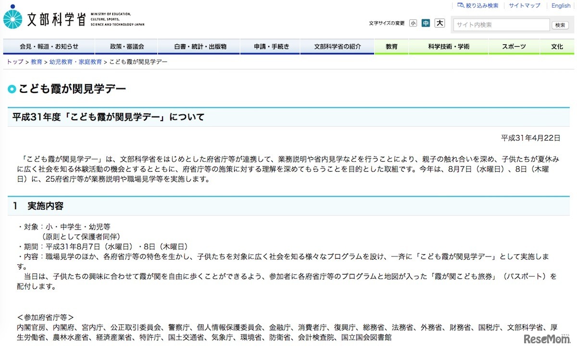Open the サイトマップ link
The image size is (577, 350).
[525, 6]
